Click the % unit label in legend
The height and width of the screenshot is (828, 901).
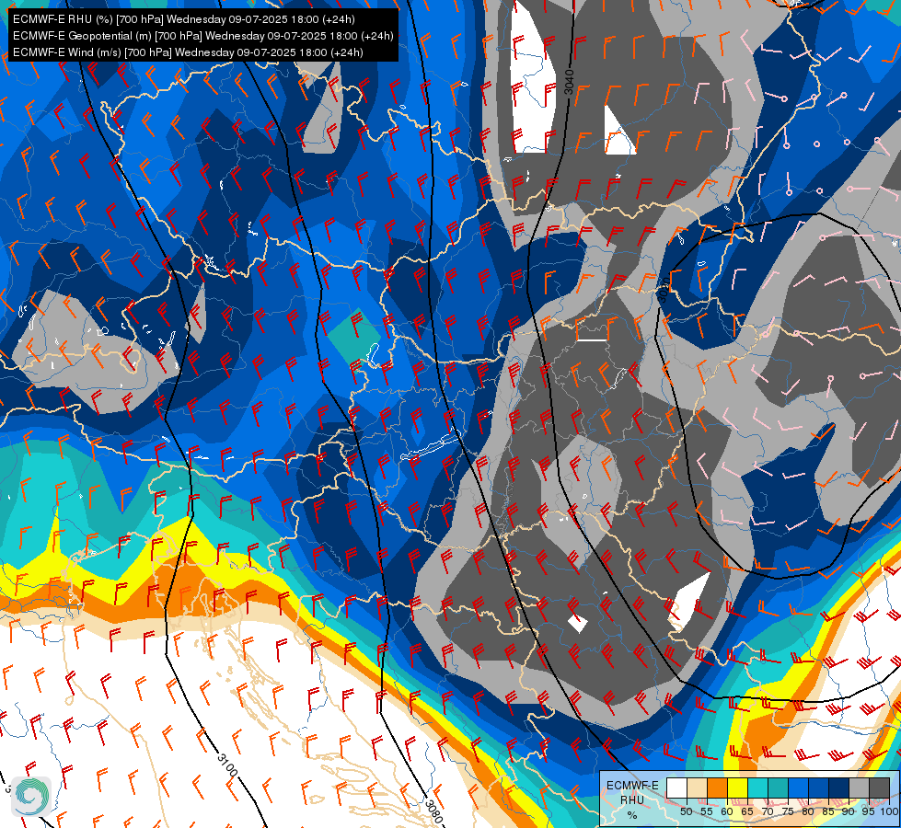632,815
